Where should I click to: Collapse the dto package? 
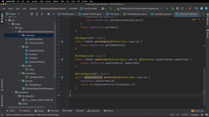point(19,47)
